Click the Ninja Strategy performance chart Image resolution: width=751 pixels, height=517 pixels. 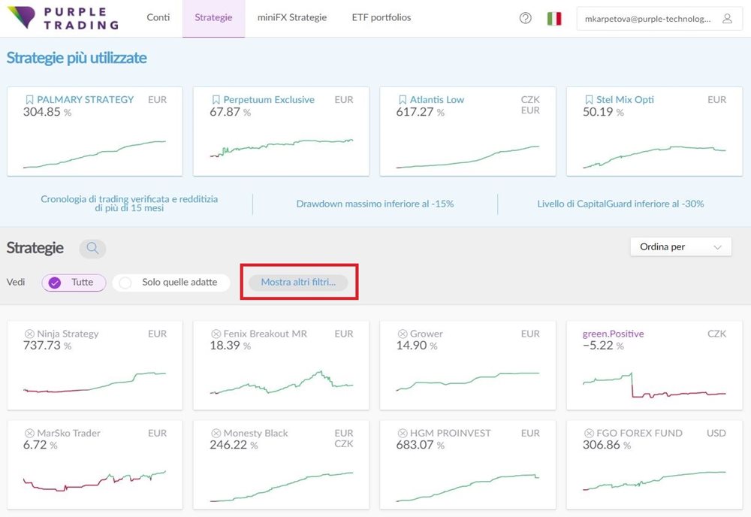coord(95,382)
